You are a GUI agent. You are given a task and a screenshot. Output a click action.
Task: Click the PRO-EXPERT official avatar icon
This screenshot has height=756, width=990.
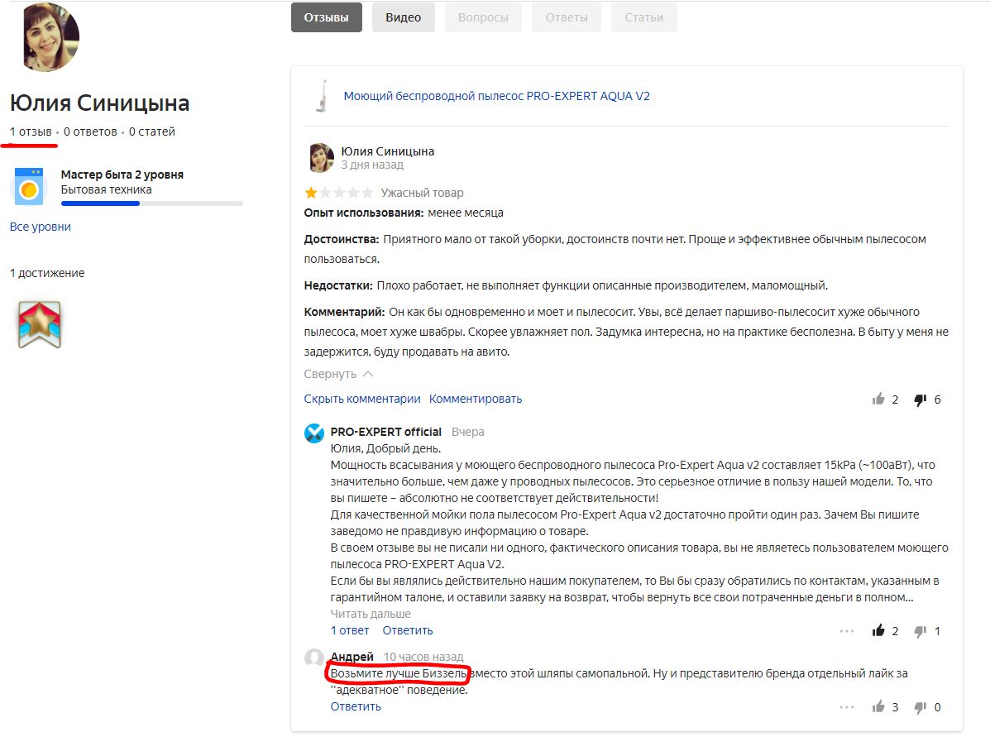[x=314, y=433]
